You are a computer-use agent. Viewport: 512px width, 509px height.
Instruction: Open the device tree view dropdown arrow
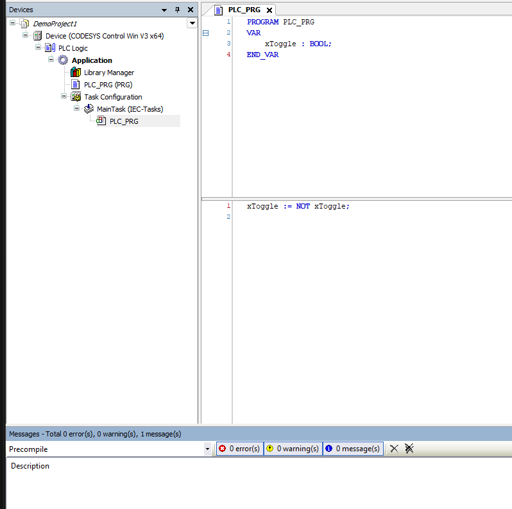point(192,23)
